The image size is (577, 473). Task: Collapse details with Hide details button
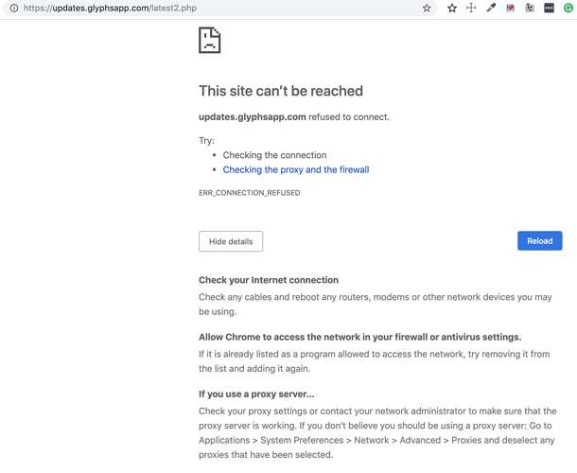[231, 241]
